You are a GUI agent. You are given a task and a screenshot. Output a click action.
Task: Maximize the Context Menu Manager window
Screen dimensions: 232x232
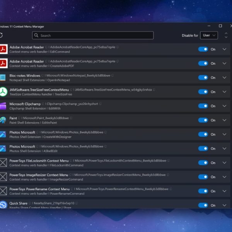pos(220,26)
